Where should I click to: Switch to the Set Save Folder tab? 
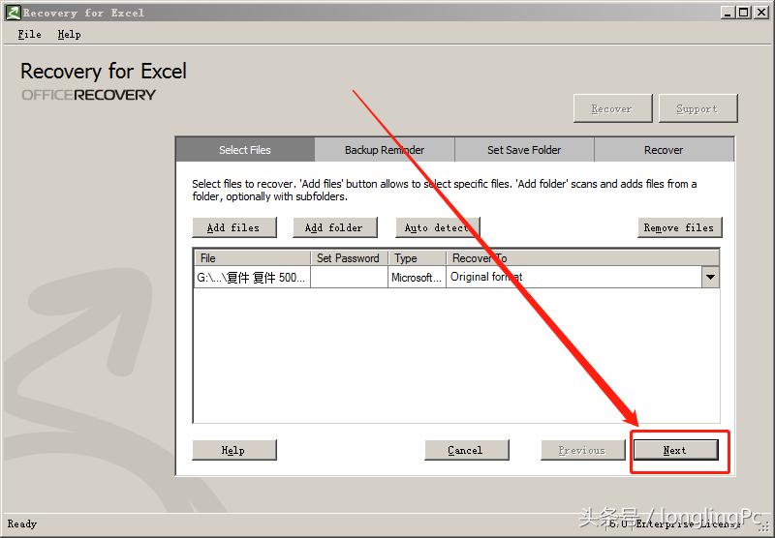coord(524,150)
